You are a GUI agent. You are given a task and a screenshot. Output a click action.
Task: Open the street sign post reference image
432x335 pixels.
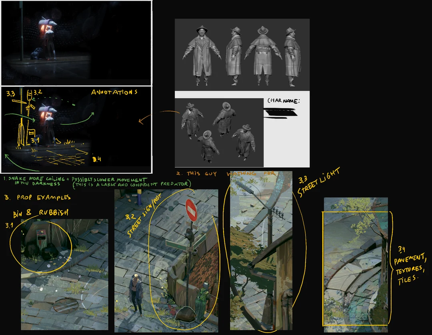(x=166, y=261)
